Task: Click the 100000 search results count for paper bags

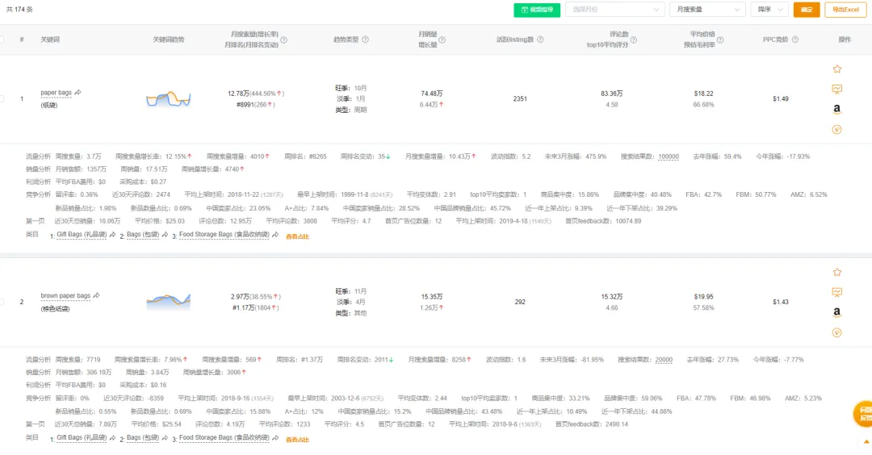Action: [669, 157]
